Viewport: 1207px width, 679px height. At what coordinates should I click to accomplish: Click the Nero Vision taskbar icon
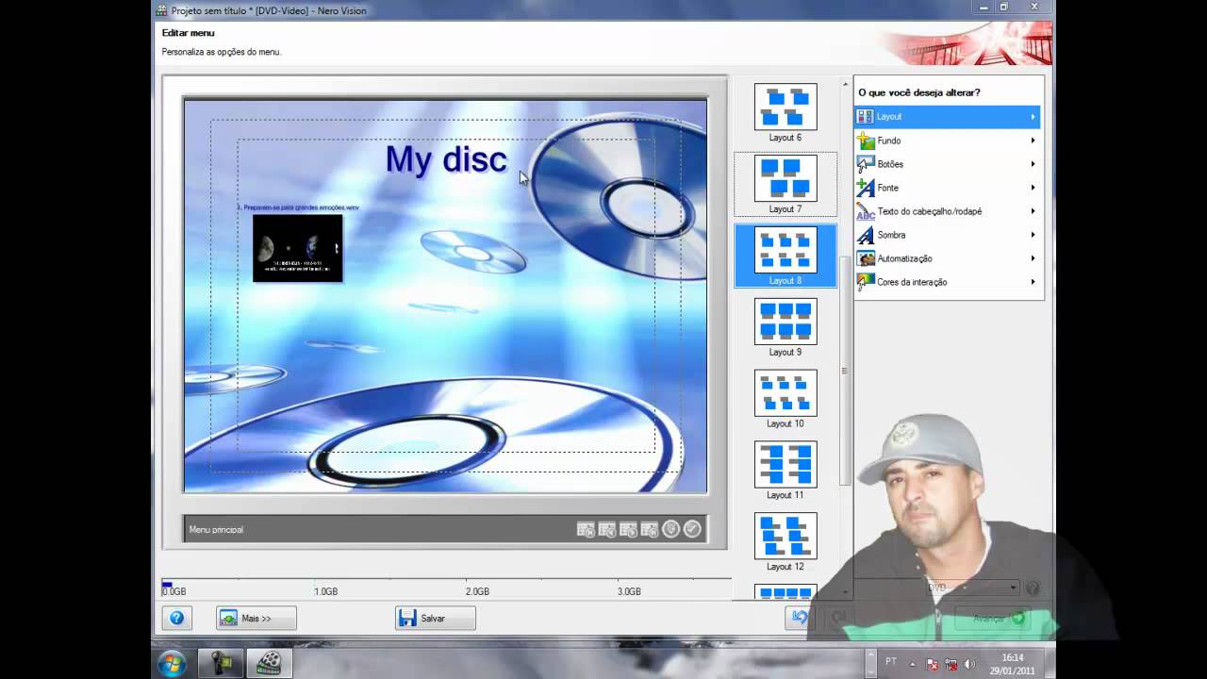tap(270, 664)
